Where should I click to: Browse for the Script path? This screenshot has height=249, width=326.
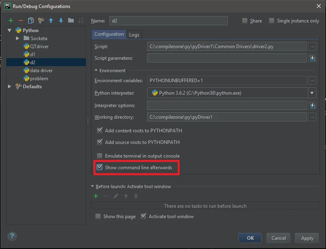(x=312, y=47)
